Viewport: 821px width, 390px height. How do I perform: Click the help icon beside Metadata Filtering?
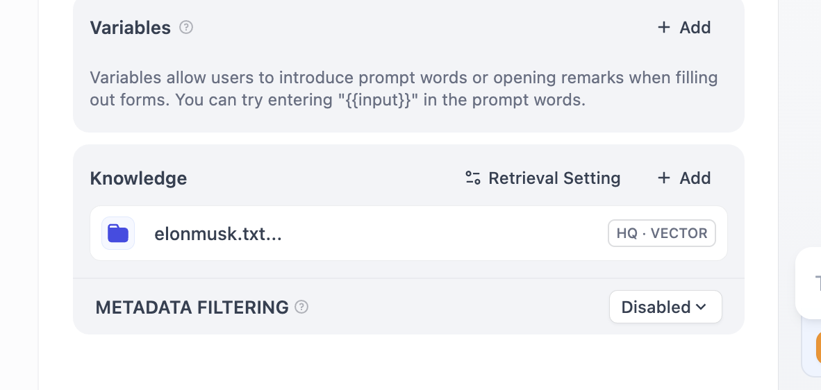click(301, 307)
